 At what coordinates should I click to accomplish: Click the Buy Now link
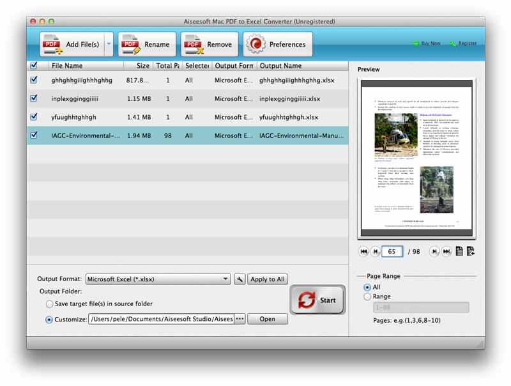pyautogui.click(x=428, y=44)
